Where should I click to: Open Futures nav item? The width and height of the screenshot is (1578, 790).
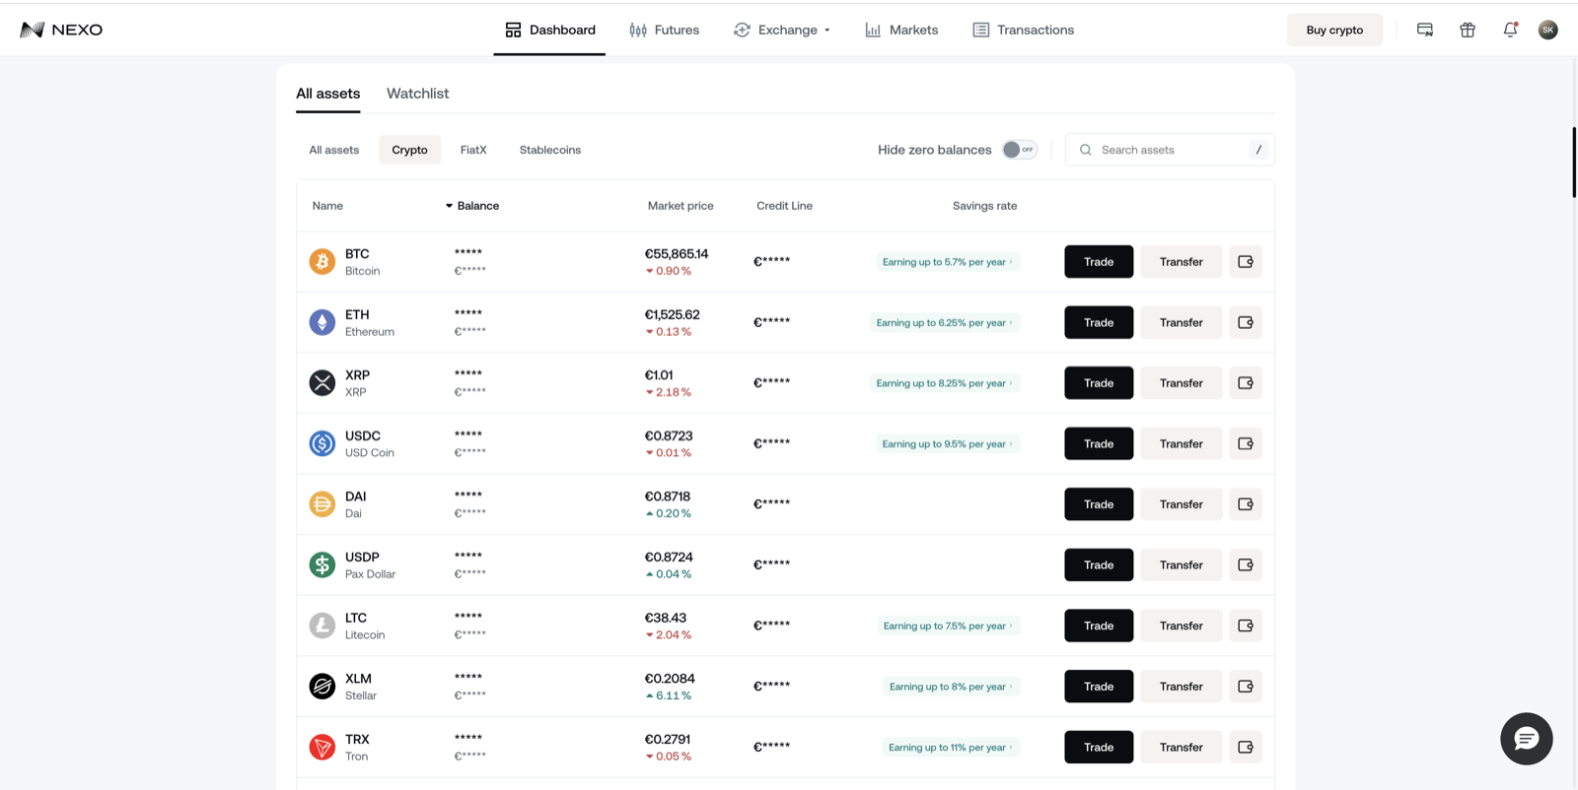point(664,30)
